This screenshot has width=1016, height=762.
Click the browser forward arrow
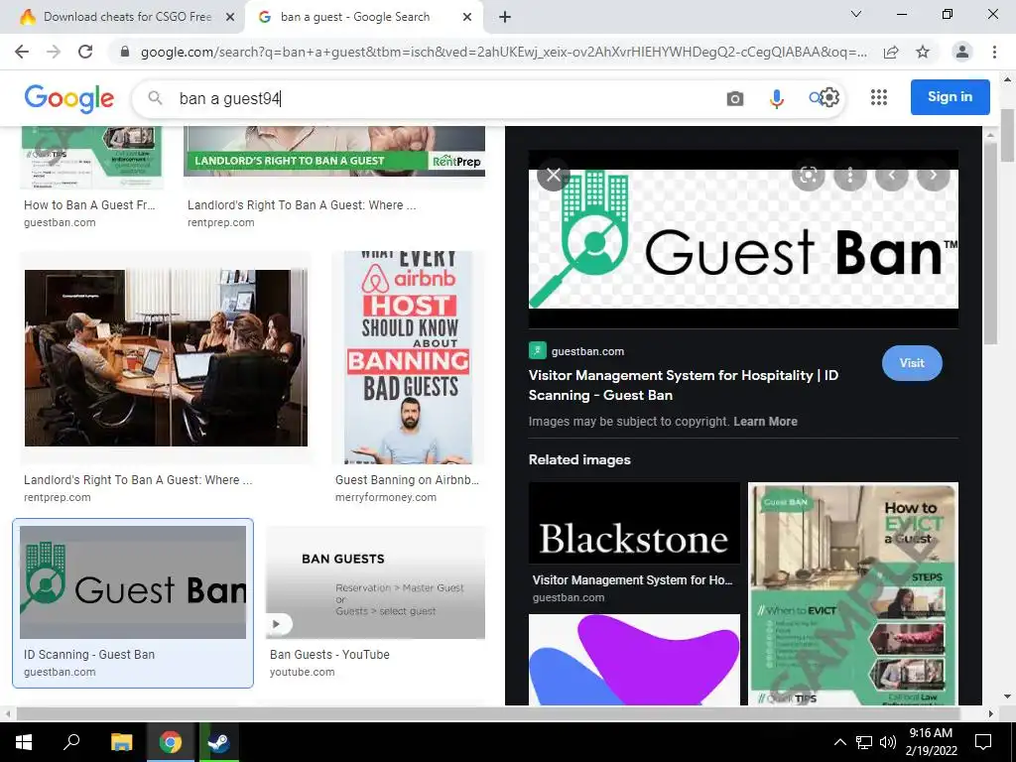[54, 52]
